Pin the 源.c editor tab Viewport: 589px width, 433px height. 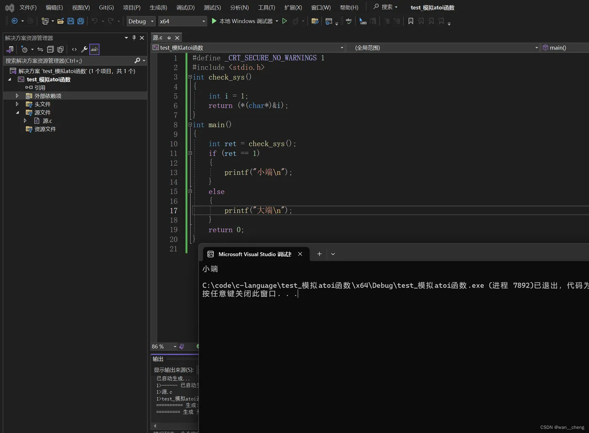[169, 38]
